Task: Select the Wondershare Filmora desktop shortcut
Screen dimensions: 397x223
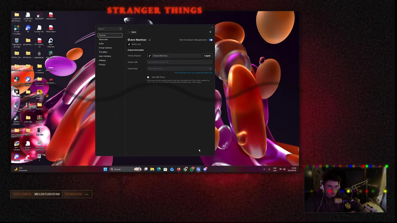Action: point(17,81)
